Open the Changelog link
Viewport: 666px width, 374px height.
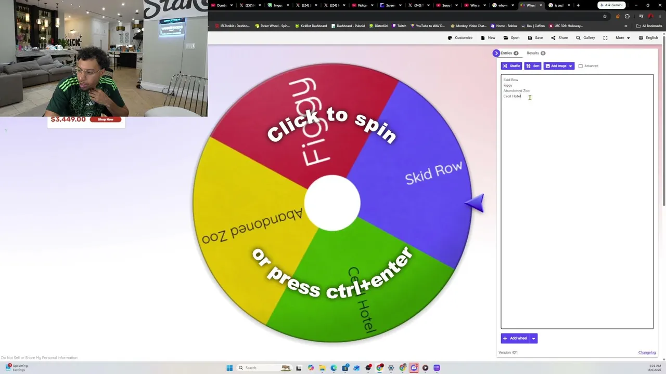647,353
